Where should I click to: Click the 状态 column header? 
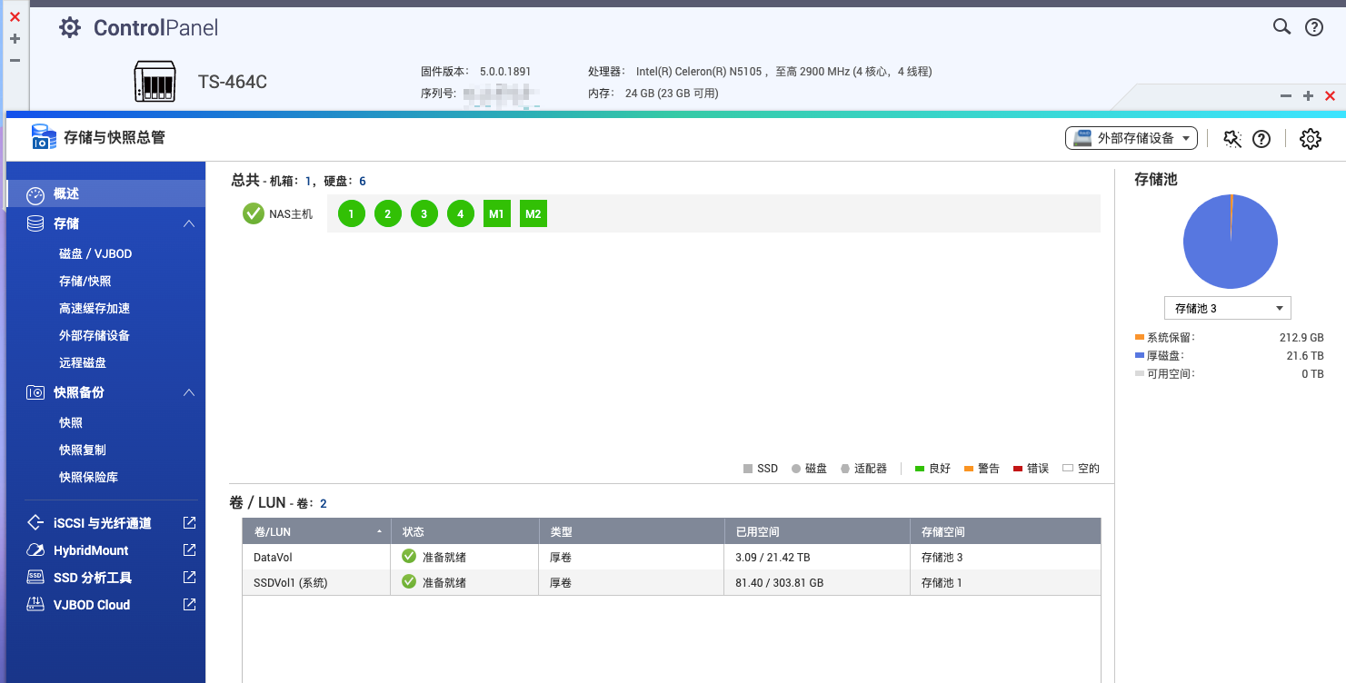tap(464, 531)
